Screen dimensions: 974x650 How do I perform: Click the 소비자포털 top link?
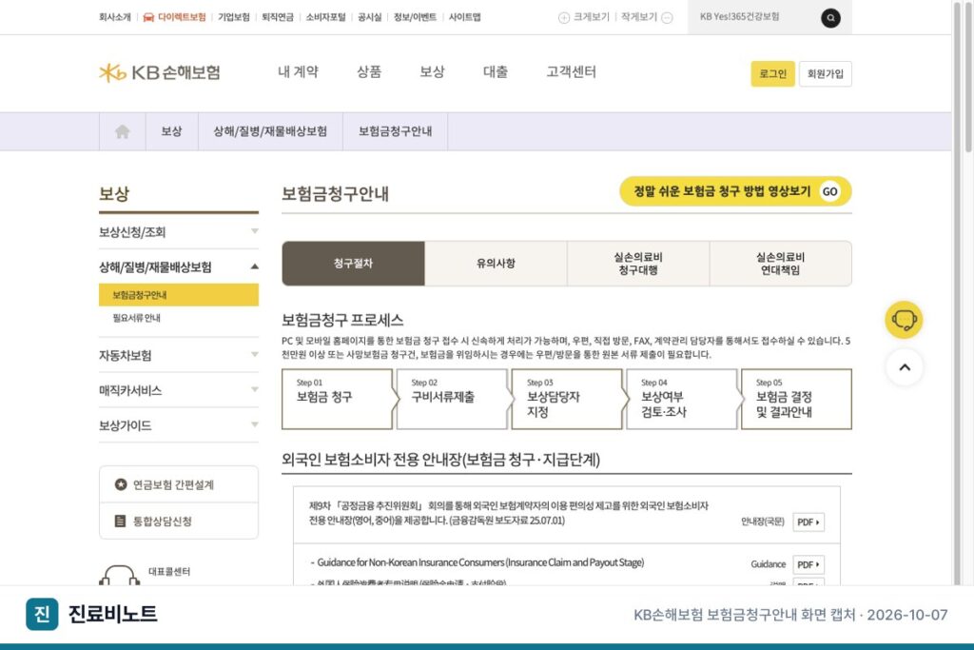[x=325, y=17]
